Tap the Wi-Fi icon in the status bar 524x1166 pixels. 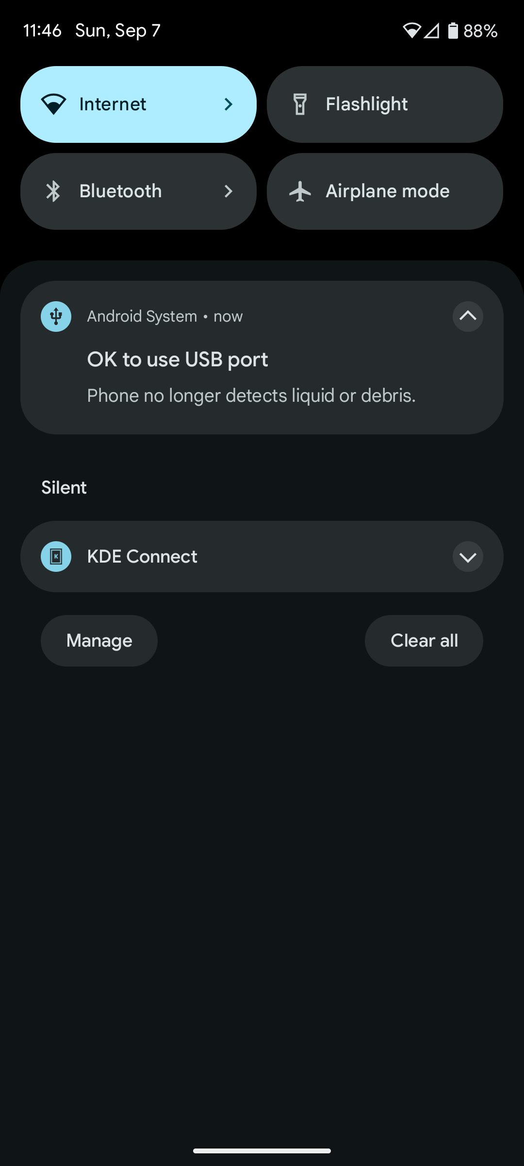click(x=411, y=31)
